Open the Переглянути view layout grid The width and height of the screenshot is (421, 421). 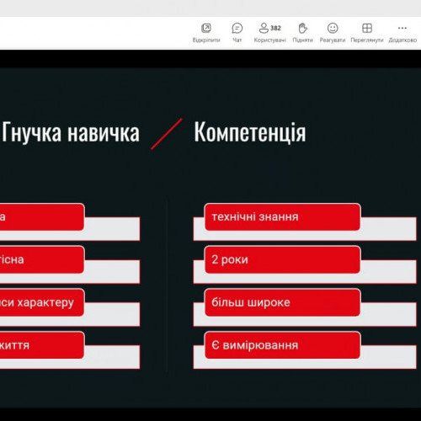(x=367, y=28)
